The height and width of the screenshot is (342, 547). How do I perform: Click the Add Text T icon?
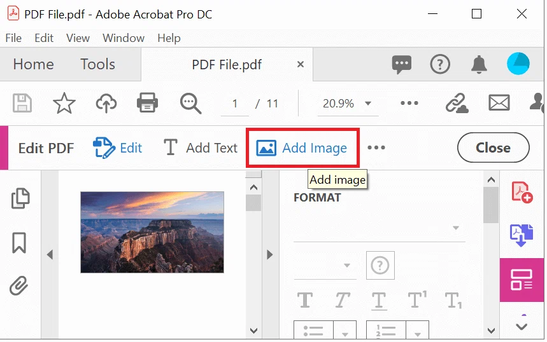click(x=170, y=147)
